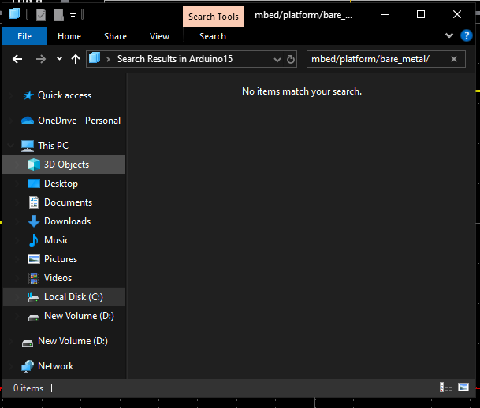Select Local Disk (C:) drive
The height and width of the screenshot is (408, 480).
click(64, 297)
